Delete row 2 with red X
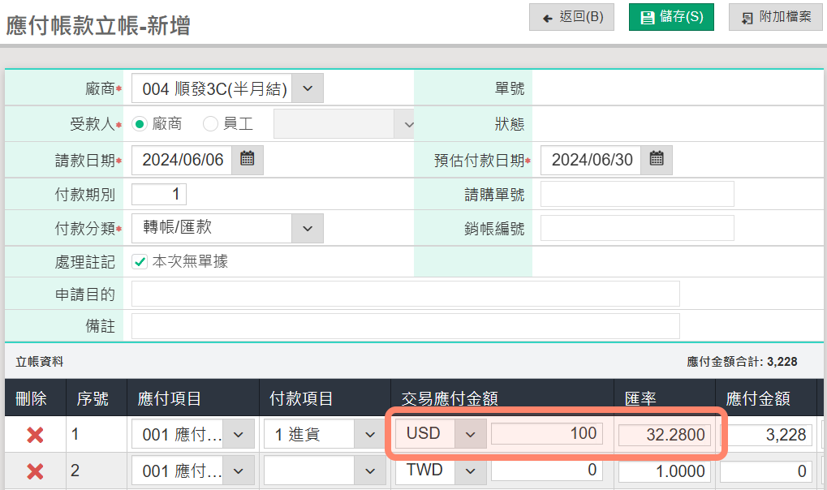This screenshot has height=490, width=827. point(35,471)
